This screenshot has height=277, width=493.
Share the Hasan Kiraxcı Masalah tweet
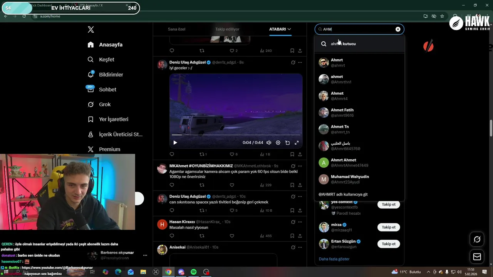[x=300, y=236]
